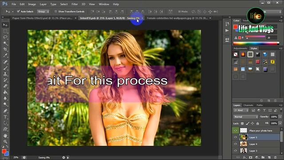Open the status bar info arrow
The image size is (284, 160).
(68, 158)
